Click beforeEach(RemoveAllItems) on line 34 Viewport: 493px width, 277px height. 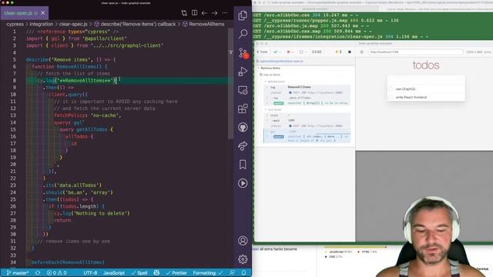pos(68,262)
